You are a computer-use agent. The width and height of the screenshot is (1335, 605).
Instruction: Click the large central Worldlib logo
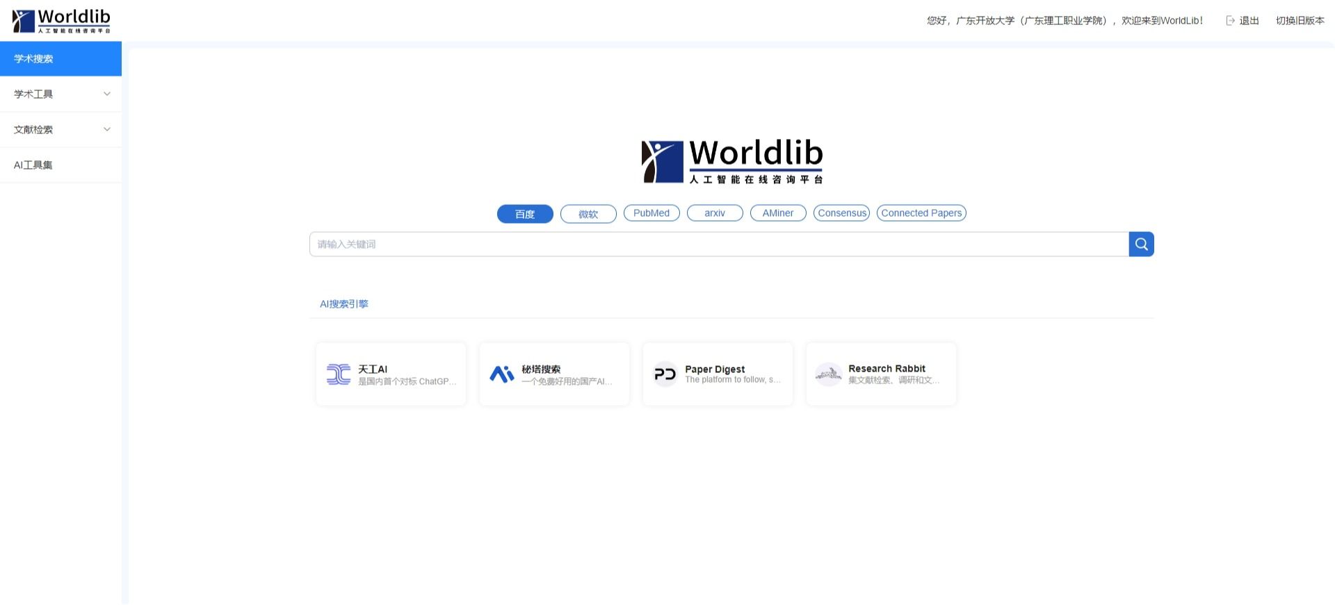point(731,161)
